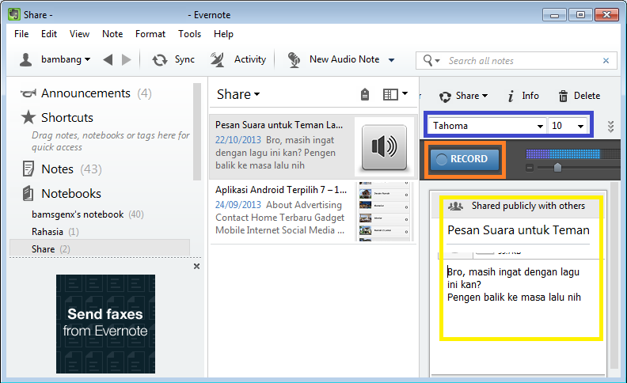Click the Send faxes from Evernote ad

[105, 324]
